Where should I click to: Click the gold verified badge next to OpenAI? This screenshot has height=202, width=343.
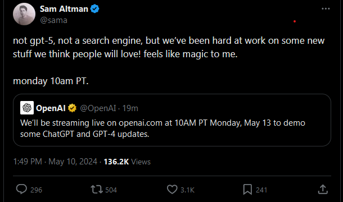click(x=72, y=108)
